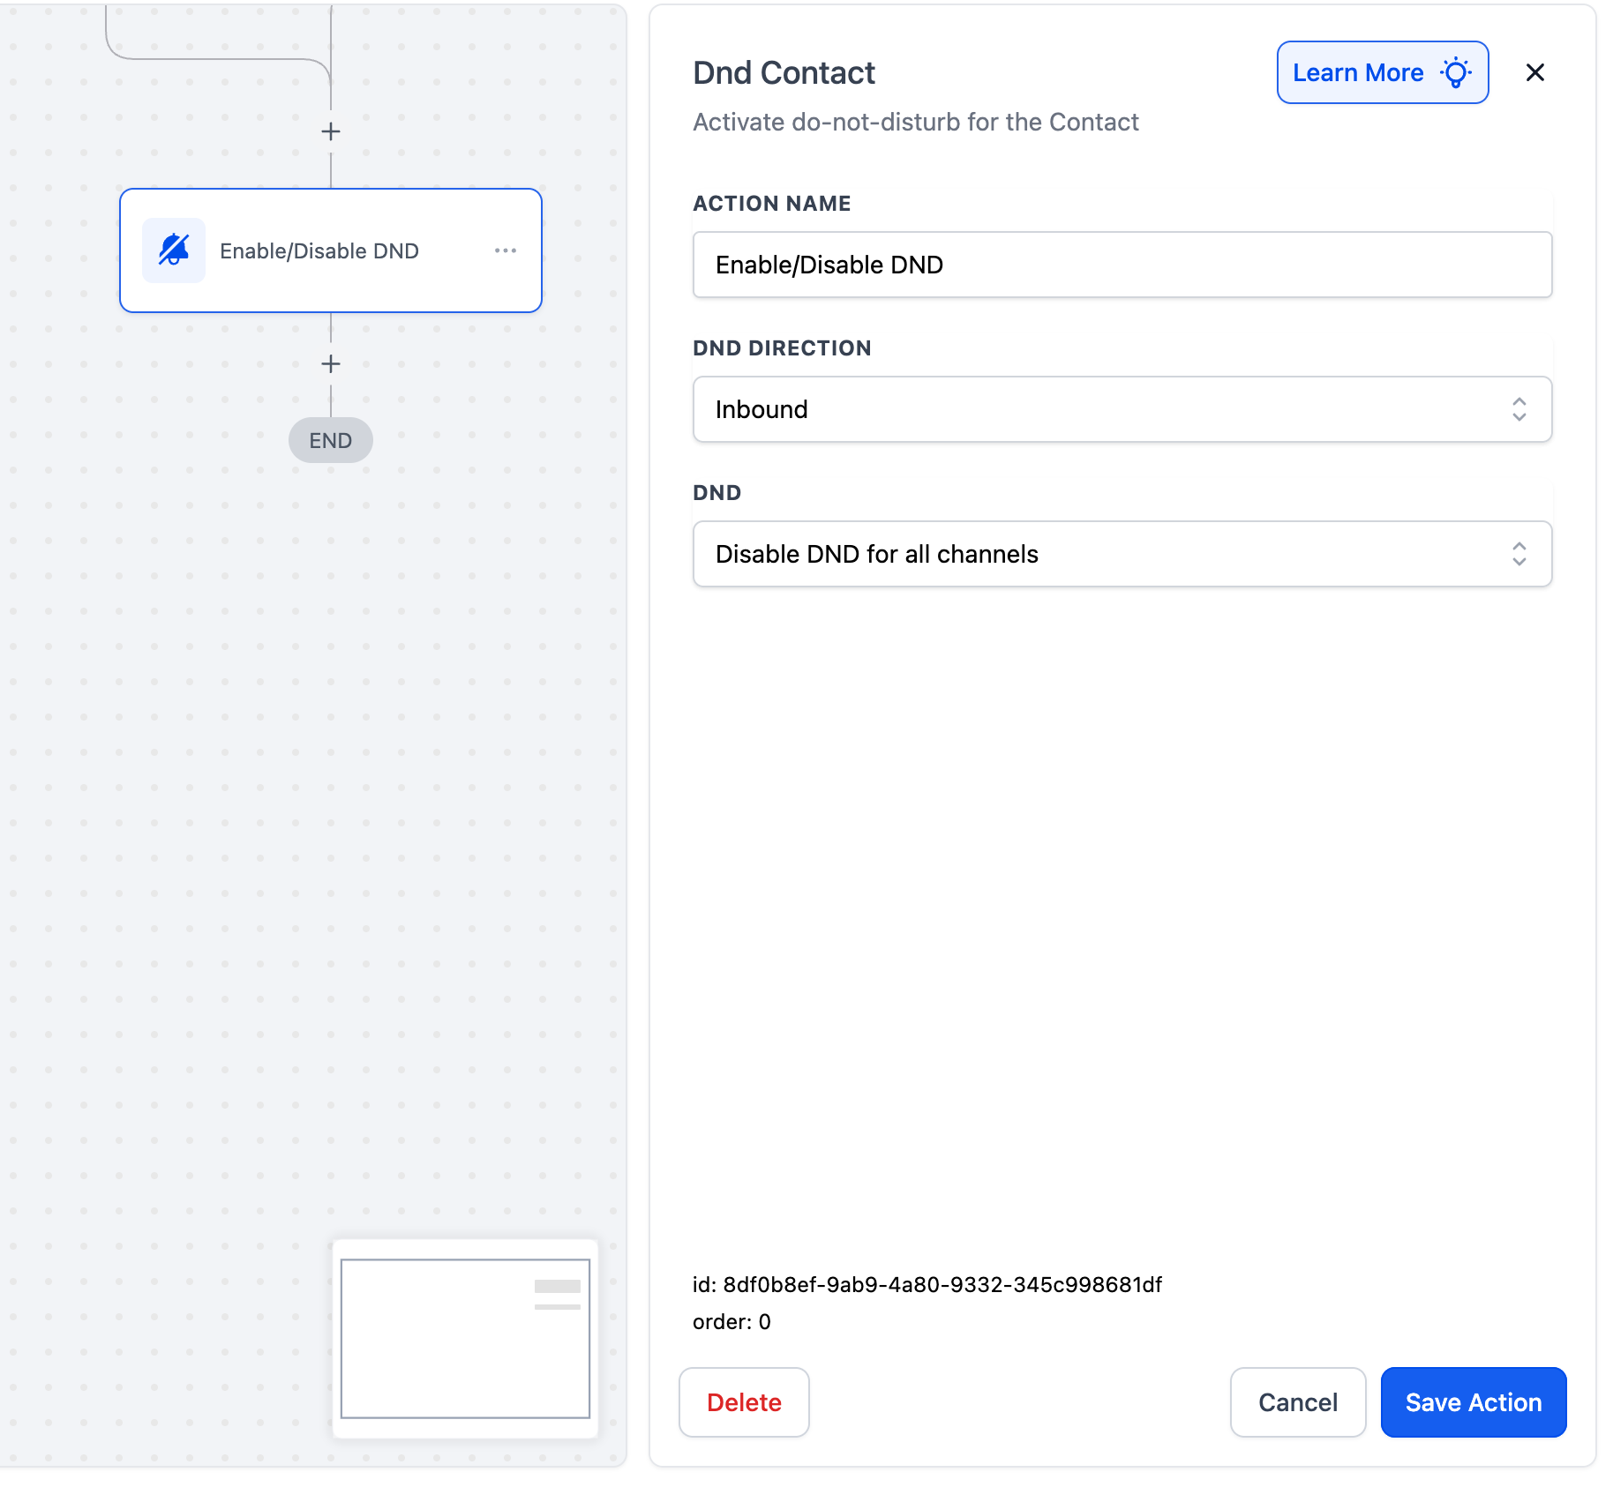
Task: Focus the Action Name input field
Action: click(1121, 265)
